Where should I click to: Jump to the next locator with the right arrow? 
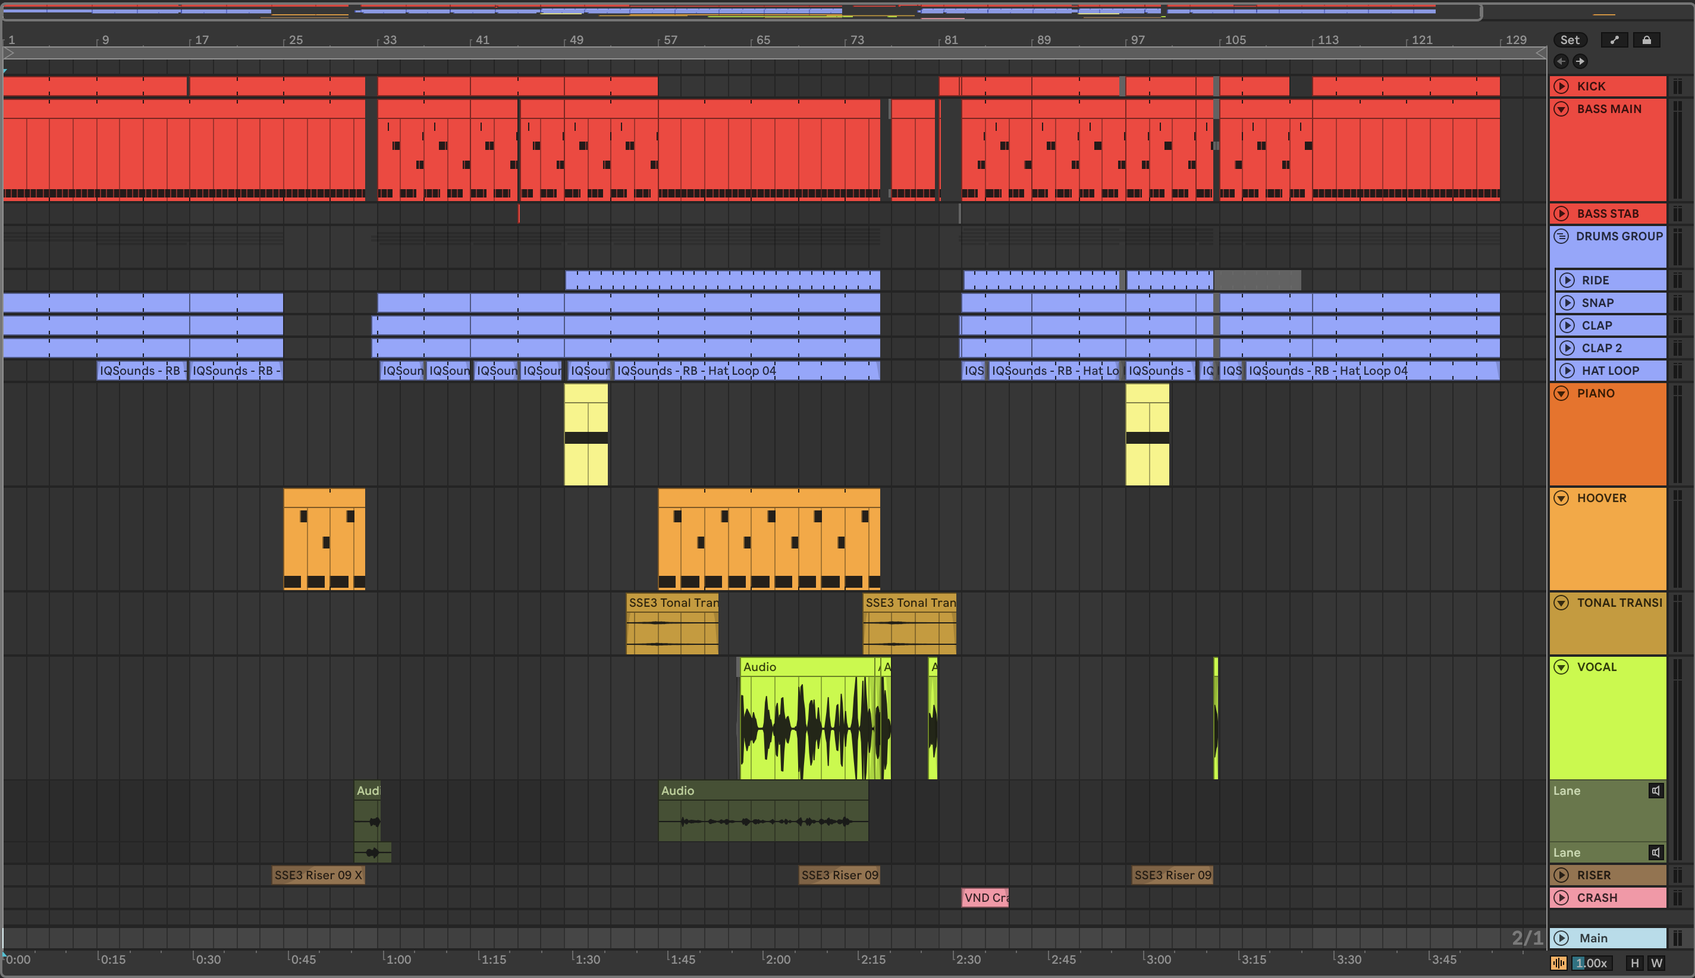point(1580,61)
